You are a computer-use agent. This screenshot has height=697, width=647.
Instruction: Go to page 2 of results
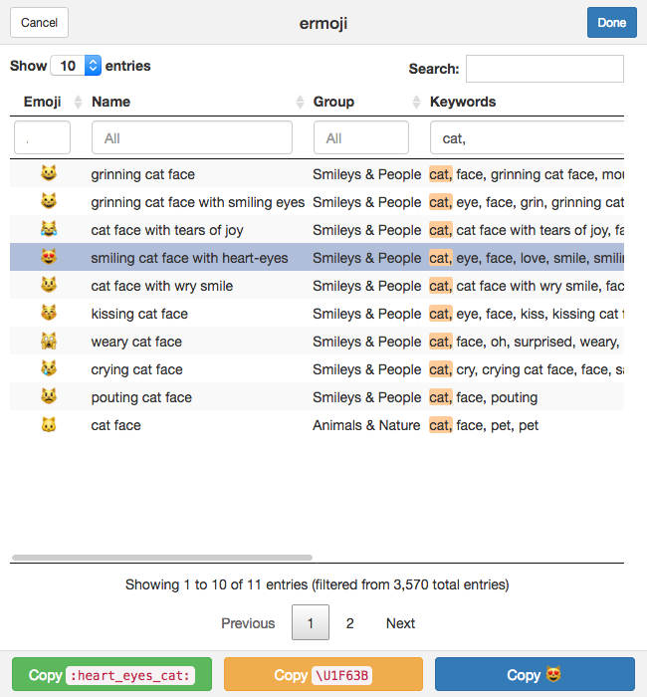tap(350, 622)
